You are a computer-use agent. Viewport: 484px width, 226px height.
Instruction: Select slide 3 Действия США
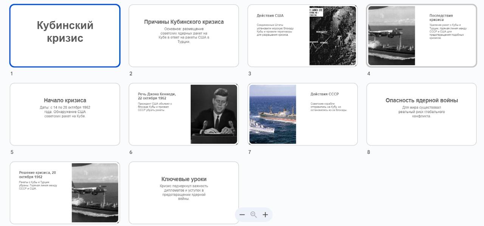(302, 36)
